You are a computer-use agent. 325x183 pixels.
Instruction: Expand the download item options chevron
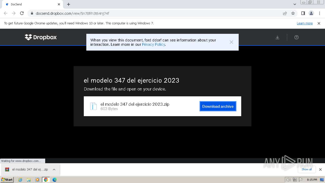tap(54, 170)
